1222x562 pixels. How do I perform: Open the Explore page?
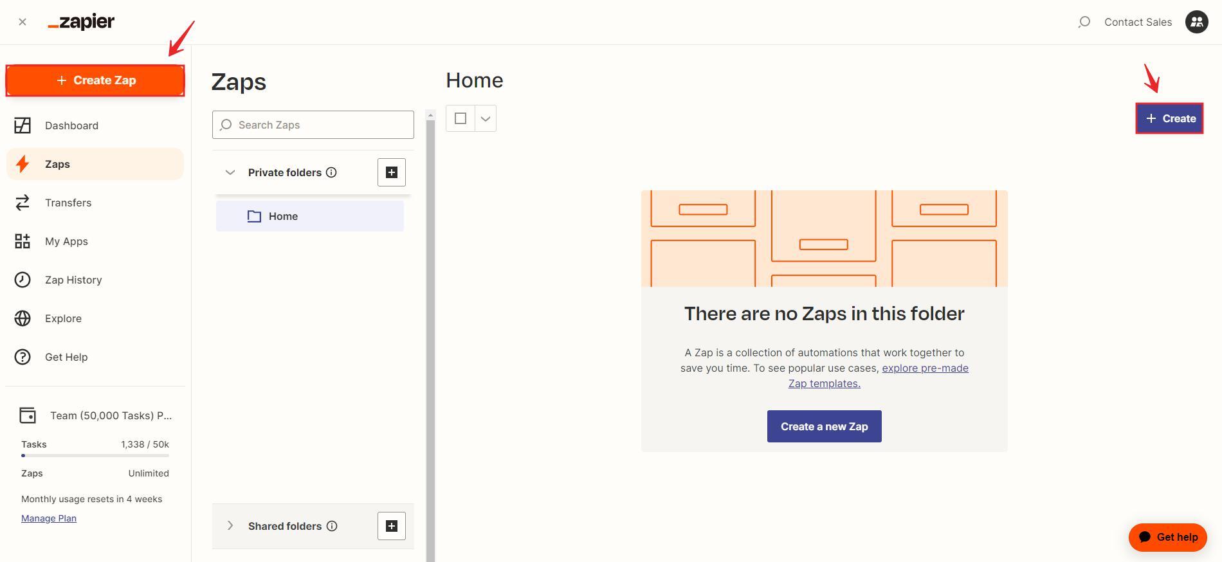95,318
